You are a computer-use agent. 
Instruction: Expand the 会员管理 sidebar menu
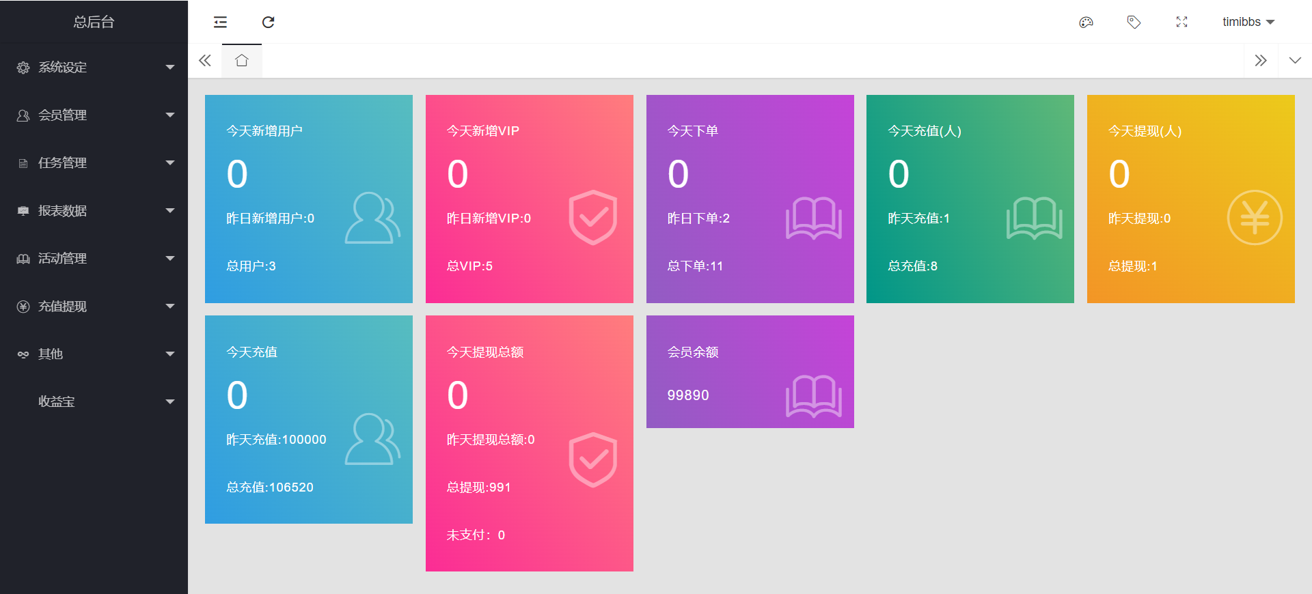(94, 115)
